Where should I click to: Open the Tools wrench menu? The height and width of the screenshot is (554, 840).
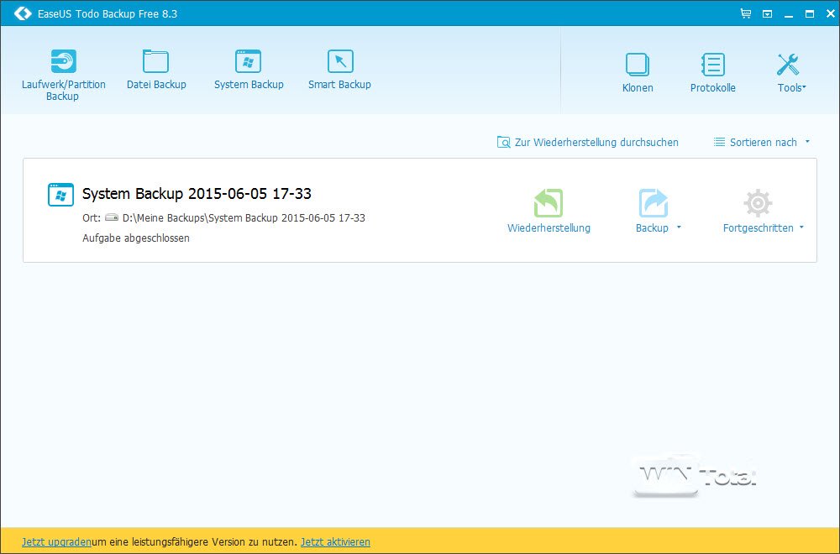click(x=788, y=65)
